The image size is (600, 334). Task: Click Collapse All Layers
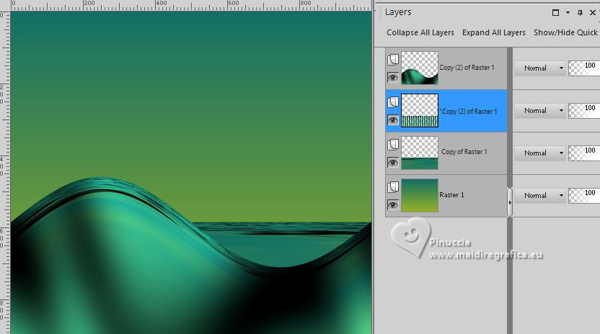(x=420, y=33)
